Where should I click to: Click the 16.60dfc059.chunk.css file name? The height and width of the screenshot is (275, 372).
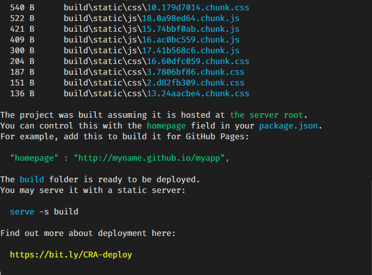(x=198, y=61)
